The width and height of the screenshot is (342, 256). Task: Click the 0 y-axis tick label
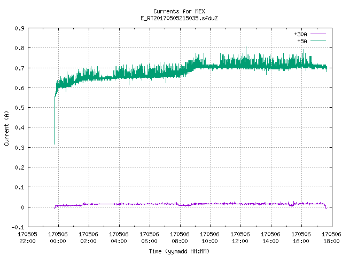pos(22,207)
